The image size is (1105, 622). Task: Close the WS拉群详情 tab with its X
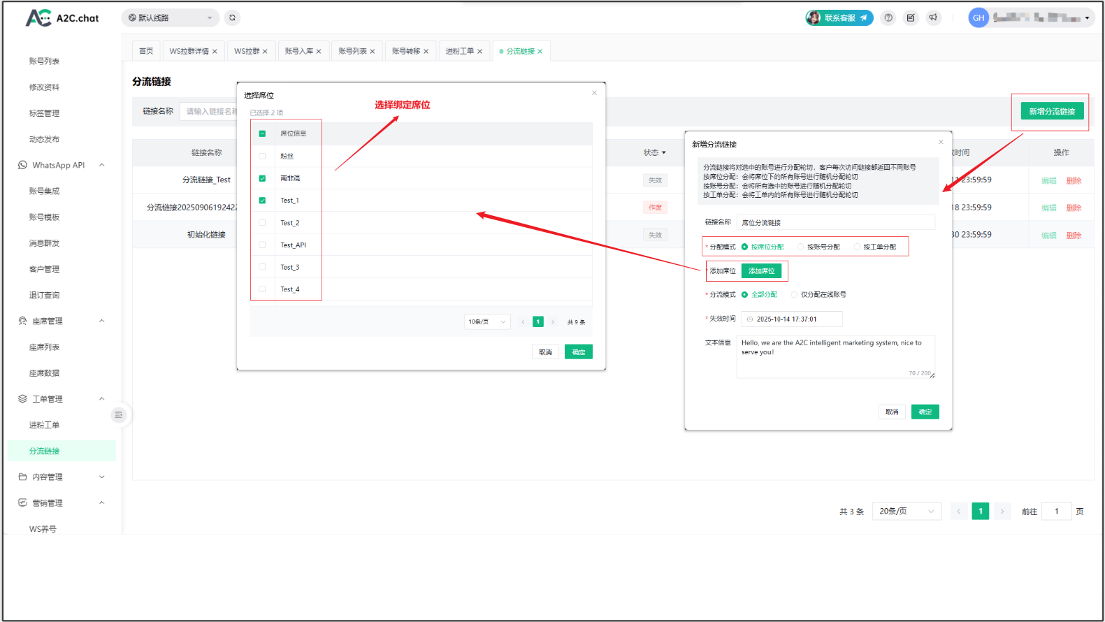[215, 52]
